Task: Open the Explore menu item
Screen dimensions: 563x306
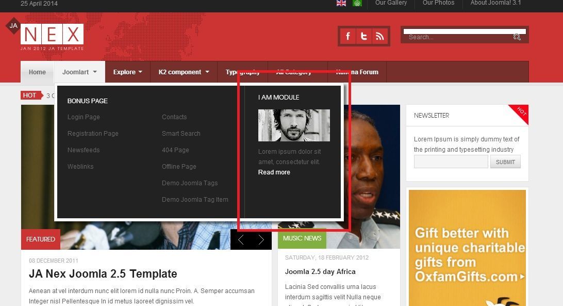Action: point(124,72)
